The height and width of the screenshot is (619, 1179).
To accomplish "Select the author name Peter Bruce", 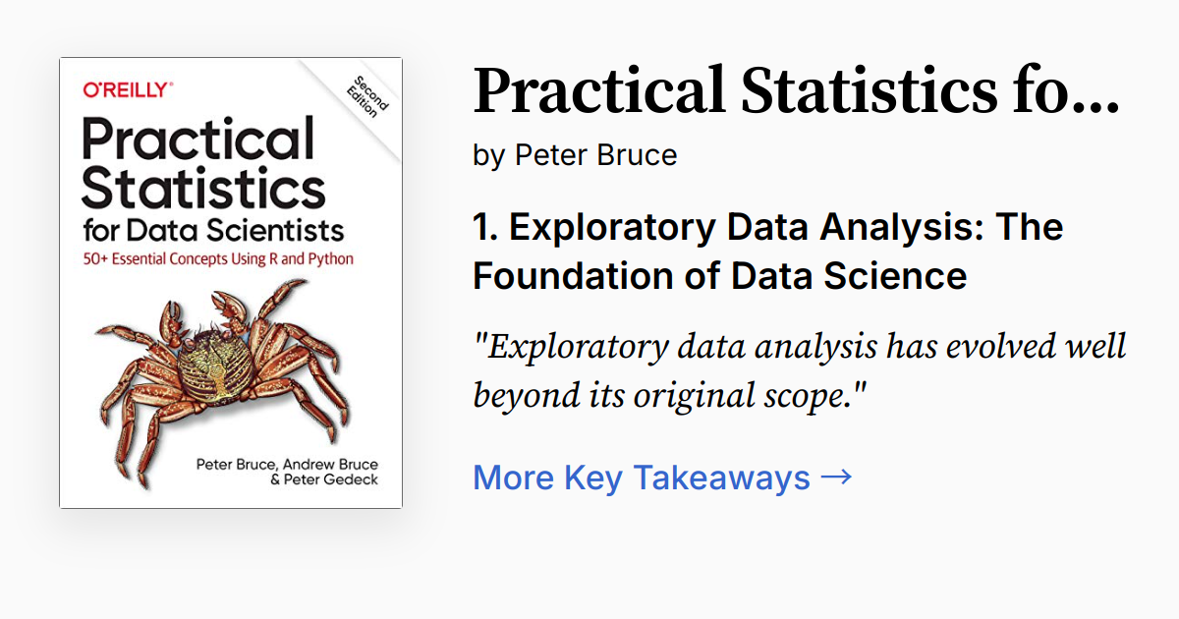I will [595, 155].
